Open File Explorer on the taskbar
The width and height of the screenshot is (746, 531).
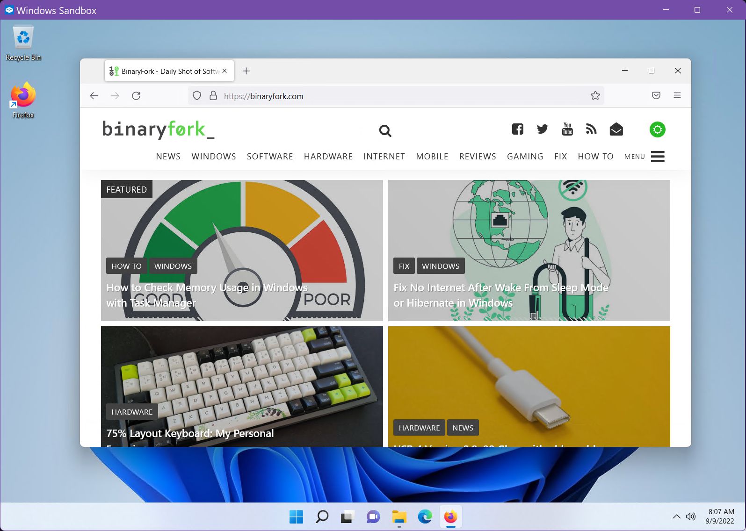point(399,517)
